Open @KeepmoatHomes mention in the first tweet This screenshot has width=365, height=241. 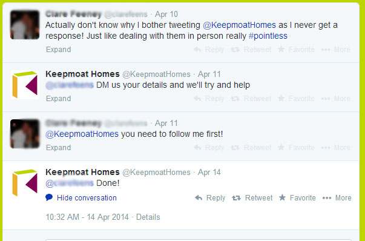(x=239, y=25)
